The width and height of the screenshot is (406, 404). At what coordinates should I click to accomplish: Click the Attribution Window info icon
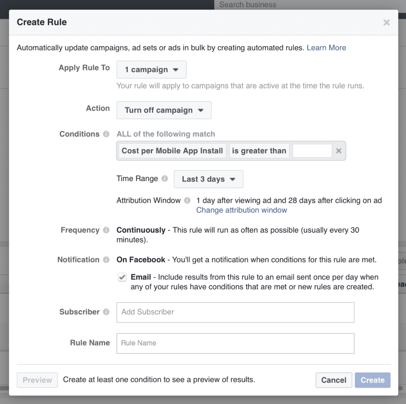pos(187,200)
